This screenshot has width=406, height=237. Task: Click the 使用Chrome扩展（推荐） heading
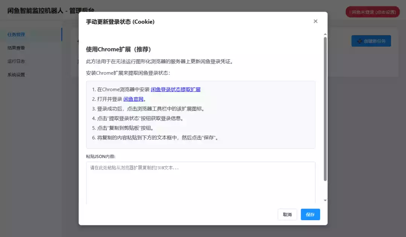118,50
